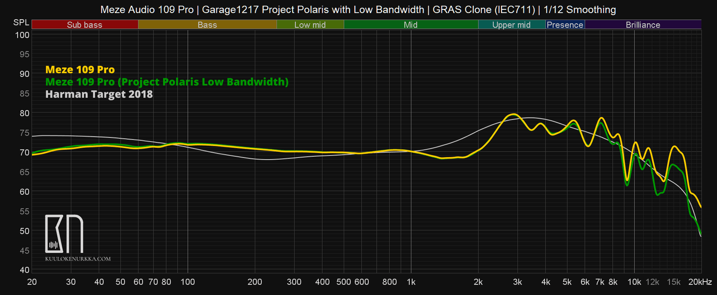Toggle the green Project Polaris Low Bandwidth legend
The width and height of the screenshot is (717, 295).
[x=167, y=82]
